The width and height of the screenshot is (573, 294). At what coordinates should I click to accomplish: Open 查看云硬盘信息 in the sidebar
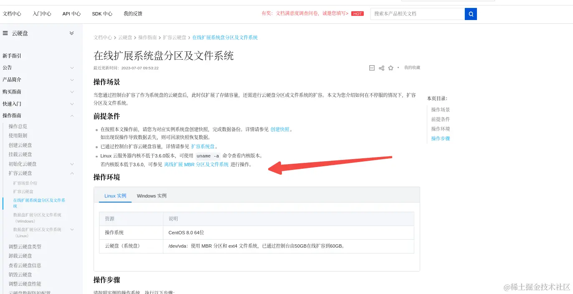pyautogui.click(x=25, y=266)
